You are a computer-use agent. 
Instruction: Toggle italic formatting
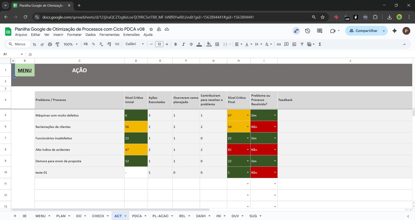183,44
